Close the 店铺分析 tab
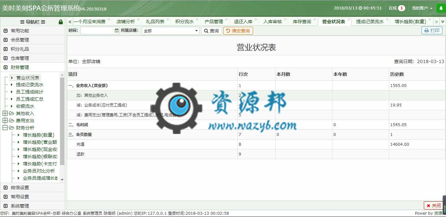446x217 pixels. (x=138, y=20)
